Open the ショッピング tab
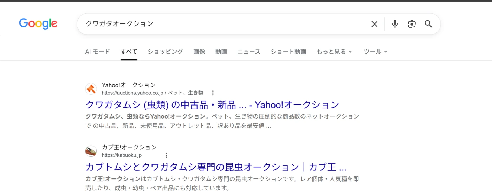Viewport: 492px width, 196px height. [165, 52]
